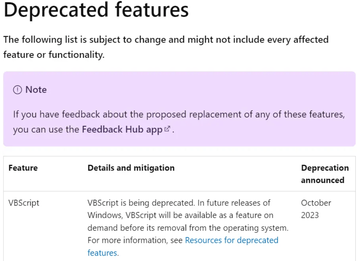This screenshot has width=357, height=261.
Task: Click the 'Windows, VBScript will be available' line
Action: (x=180, y=215)
